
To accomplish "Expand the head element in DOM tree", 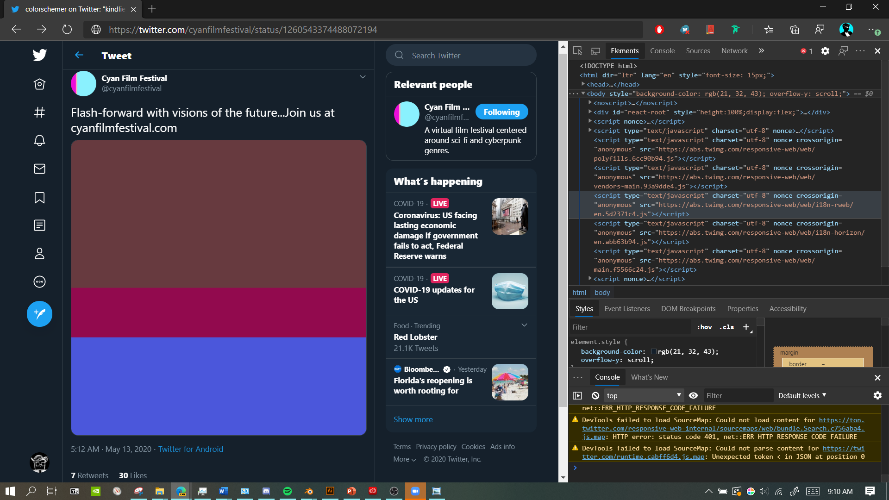I will [583, 84].
